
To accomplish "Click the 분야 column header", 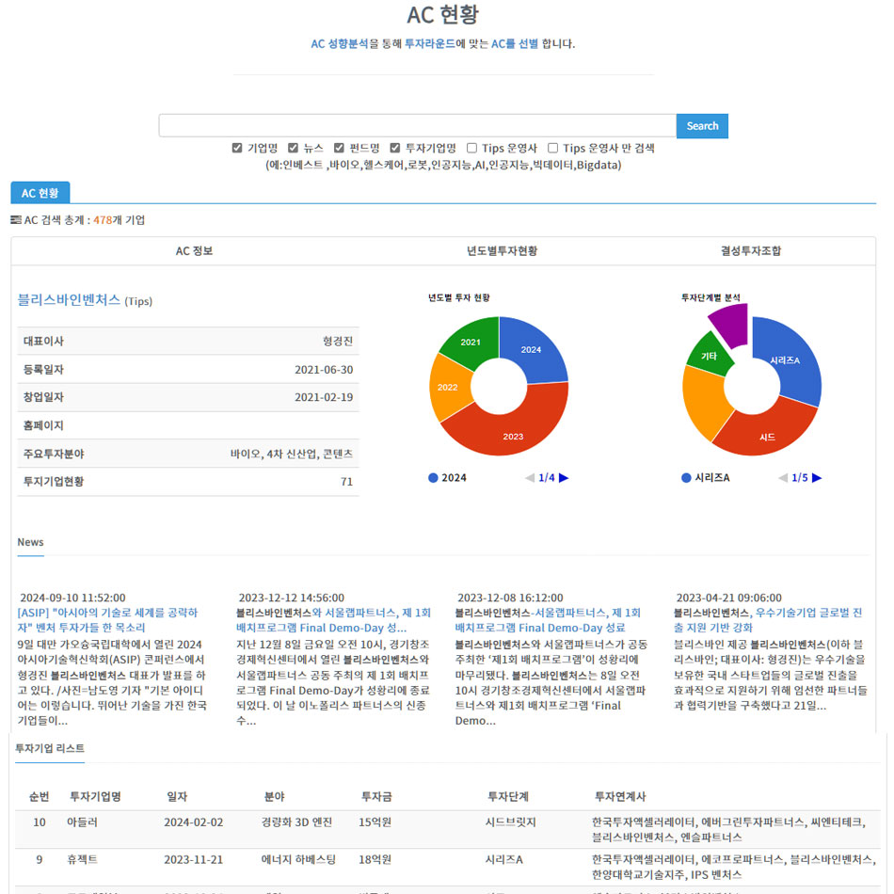I will click(274, 796).
